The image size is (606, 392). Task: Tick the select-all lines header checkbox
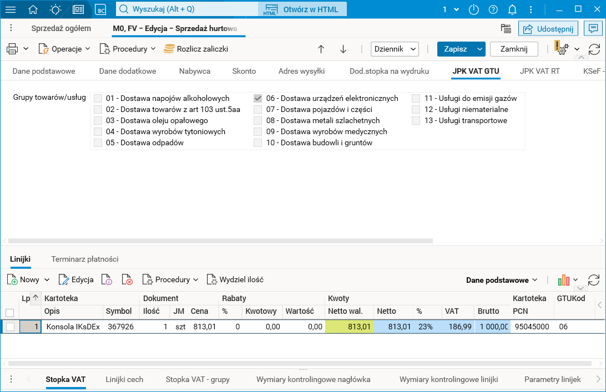[9, 313]
